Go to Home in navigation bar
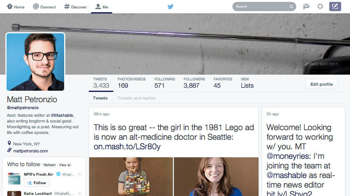Image resolution: width=350 pixels, height=196 pixels. [x=16, y=7]
